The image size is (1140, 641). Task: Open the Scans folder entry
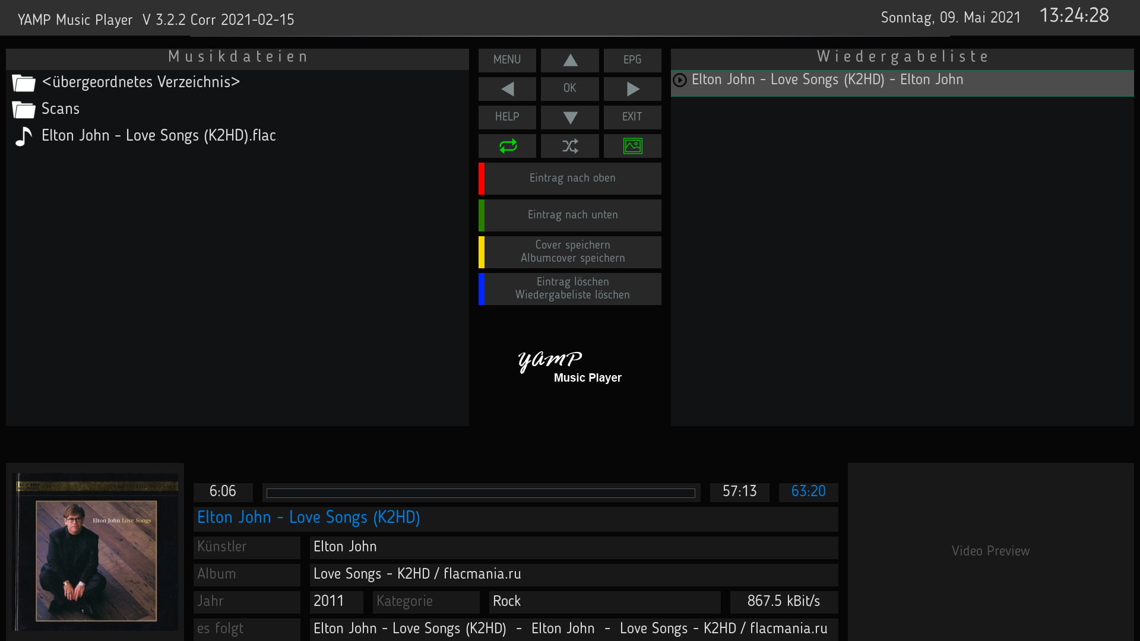(x=237, y=109)
